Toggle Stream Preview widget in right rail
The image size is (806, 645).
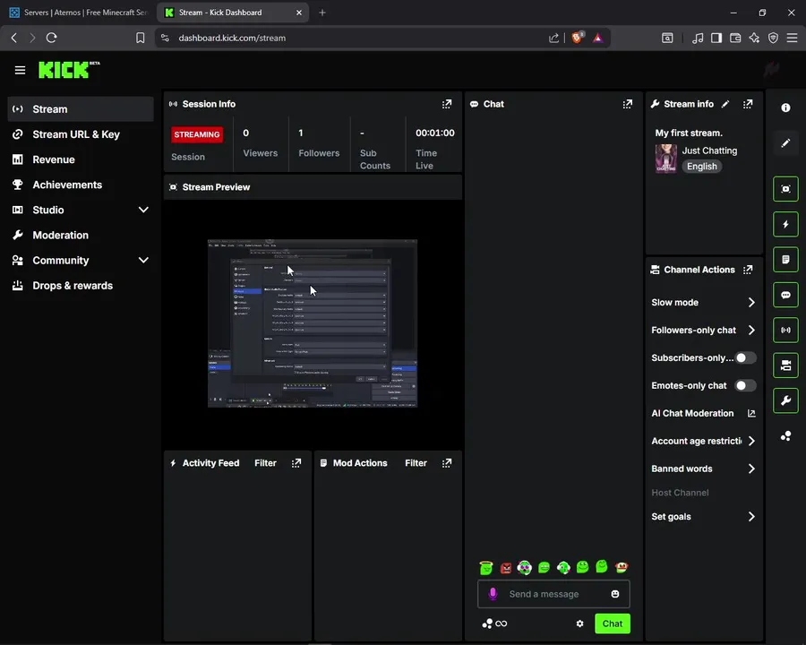tap(785, 189)
